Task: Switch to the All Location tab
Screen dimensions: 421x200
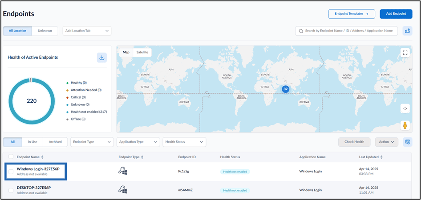Action: (x=17, y=31)
